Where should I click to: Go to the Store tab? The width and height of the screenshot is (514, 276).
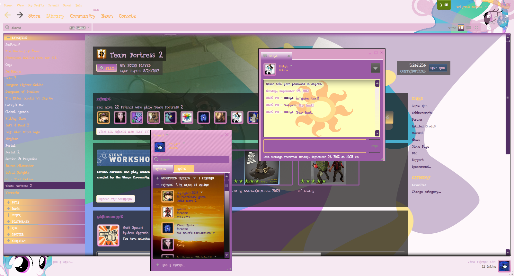point(34,16)
